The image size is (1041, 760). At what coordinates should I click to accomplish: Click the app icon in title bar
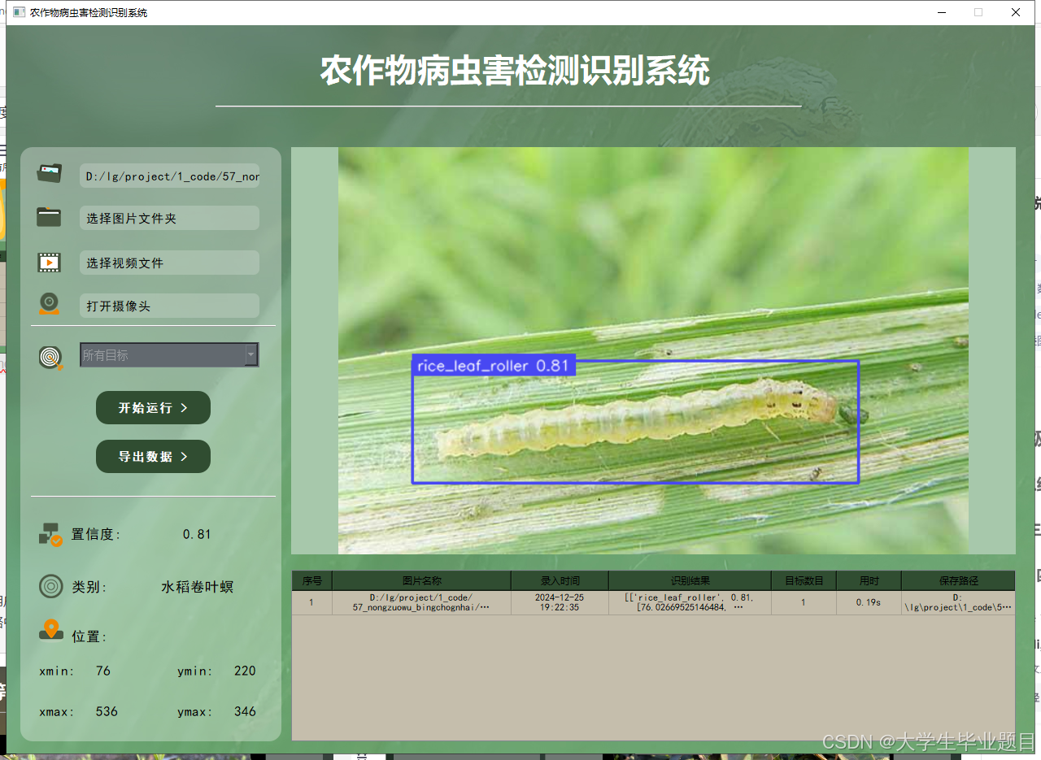tap(19, 12)
